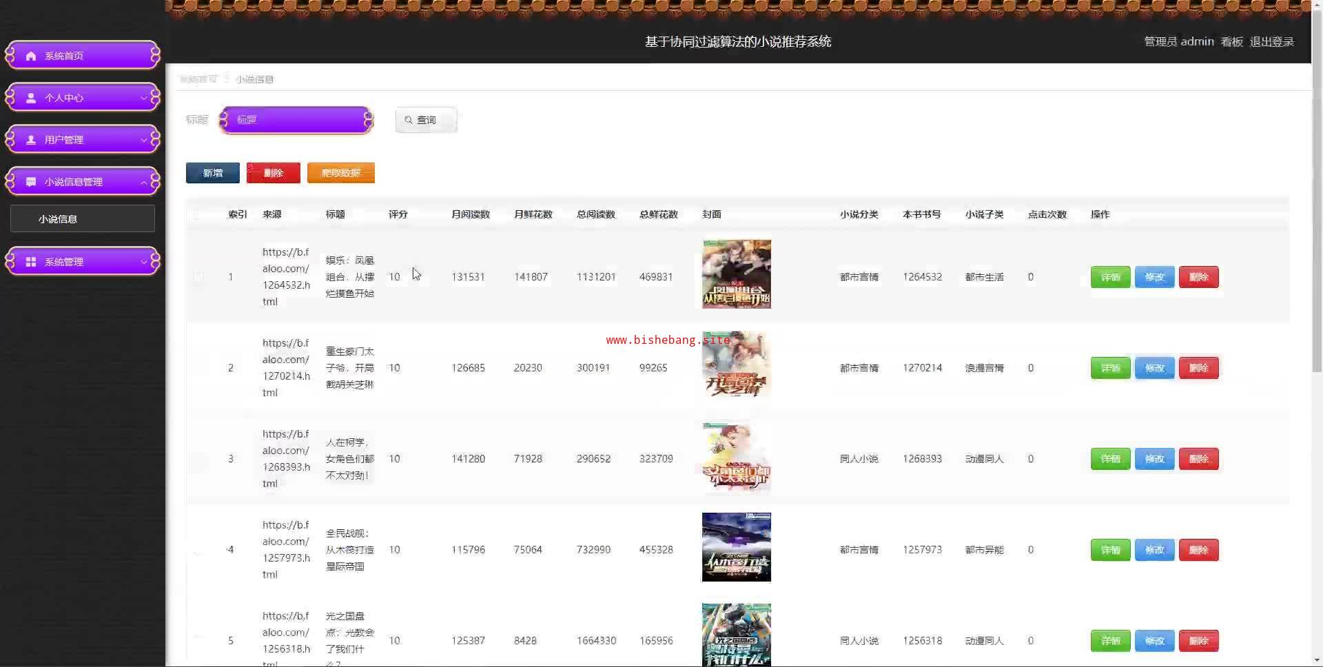The width and height of the screenshot is (1323, 667).
Task: Click 退出登录 in the top bar
Action: coord(1271,42)
